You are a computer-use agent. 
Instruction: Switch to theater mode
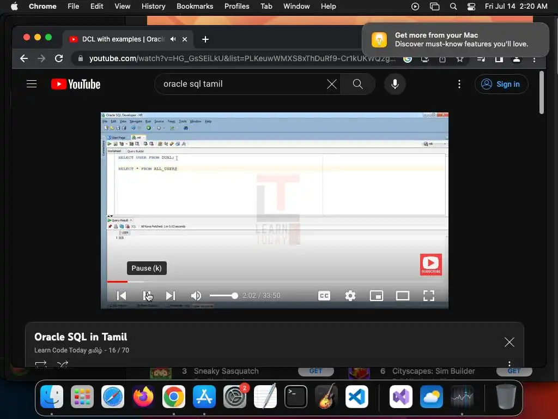coord(403,295)
